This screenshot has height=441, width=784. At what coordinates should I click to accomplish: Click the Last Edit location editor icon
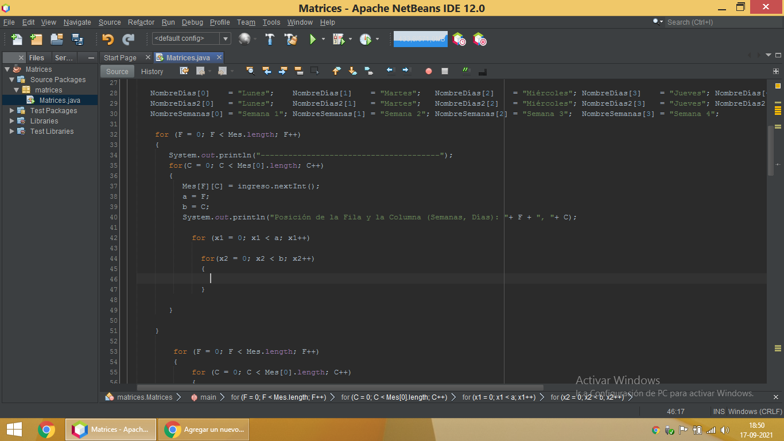184,71
